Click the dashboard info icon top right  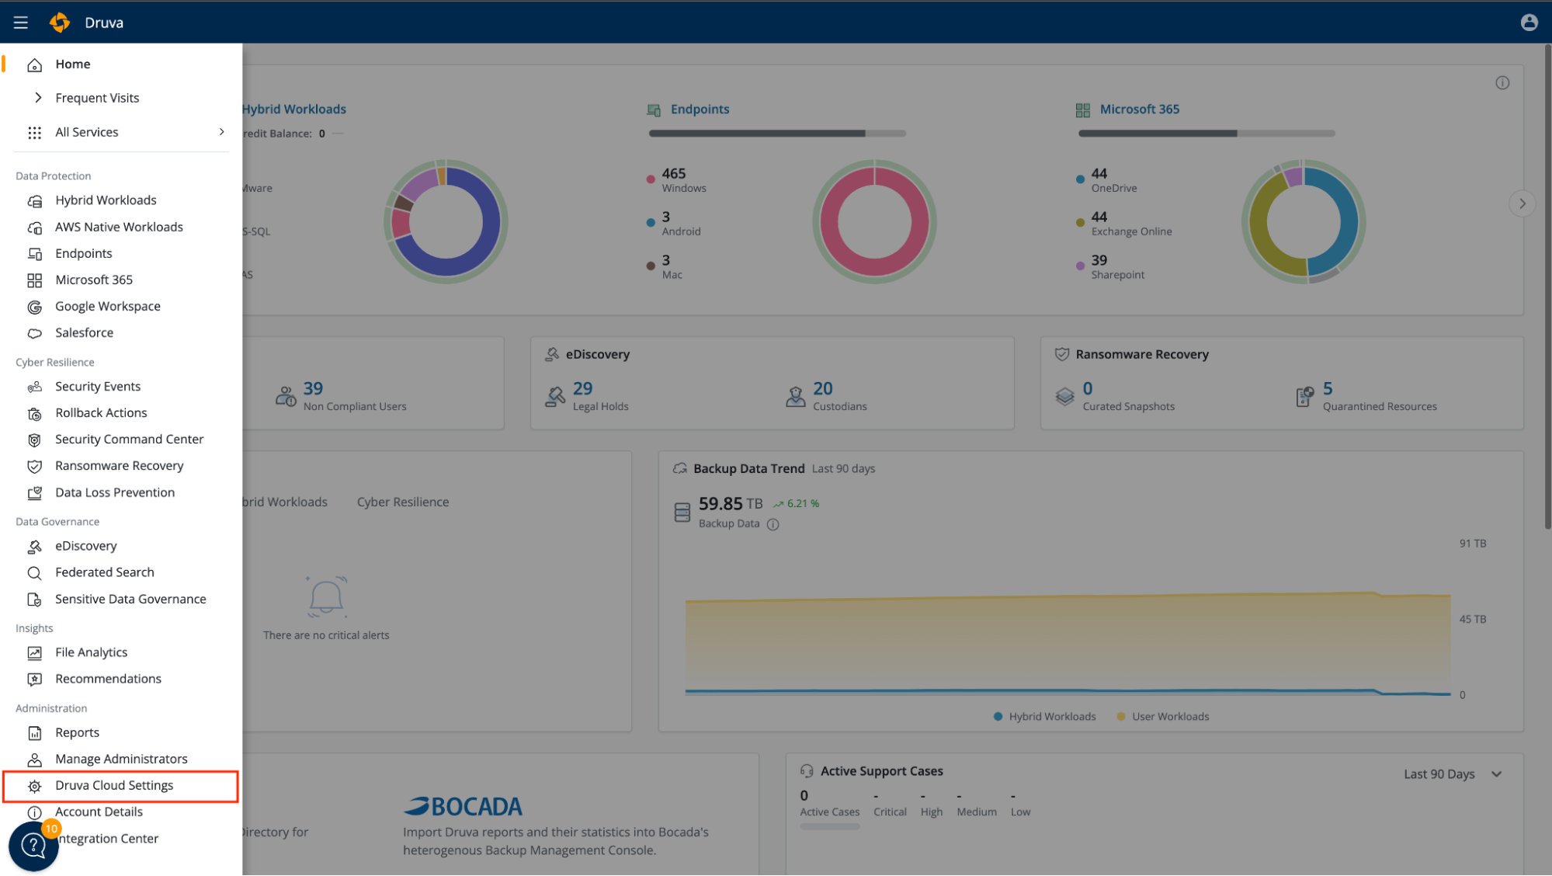[x=1502, y=83]
